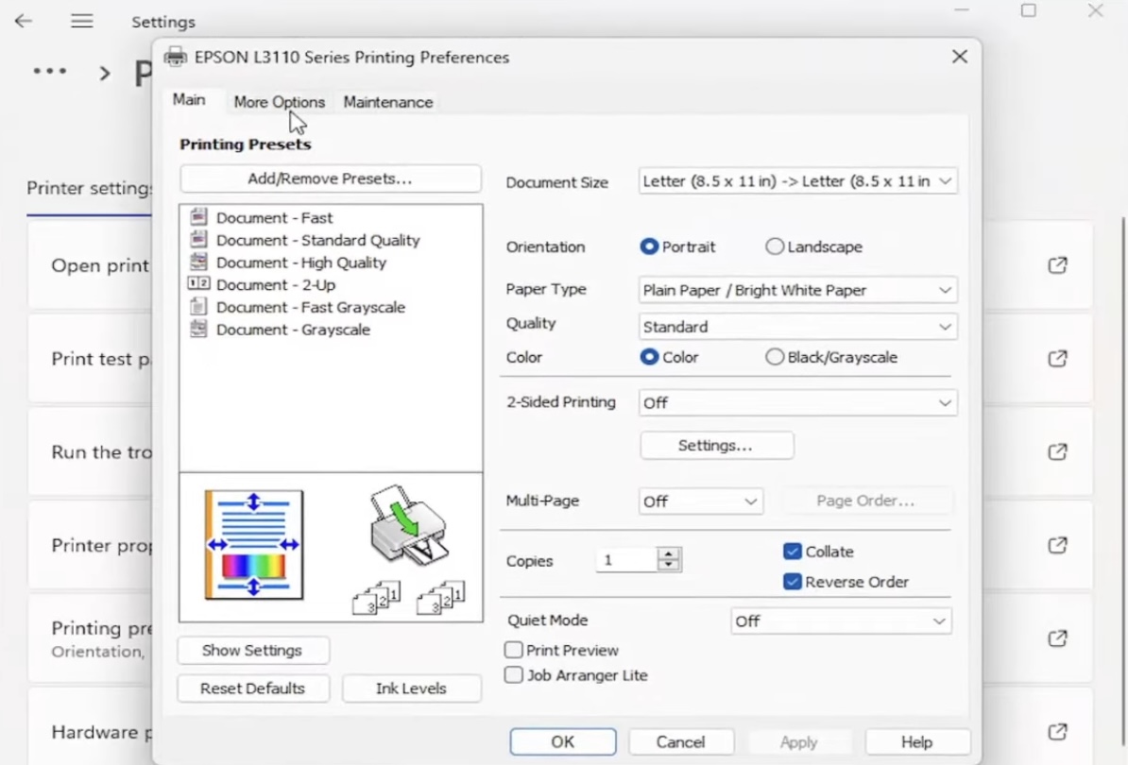Click the Document - Fast preset icon

pyautogui.click(x=198, y=216)
